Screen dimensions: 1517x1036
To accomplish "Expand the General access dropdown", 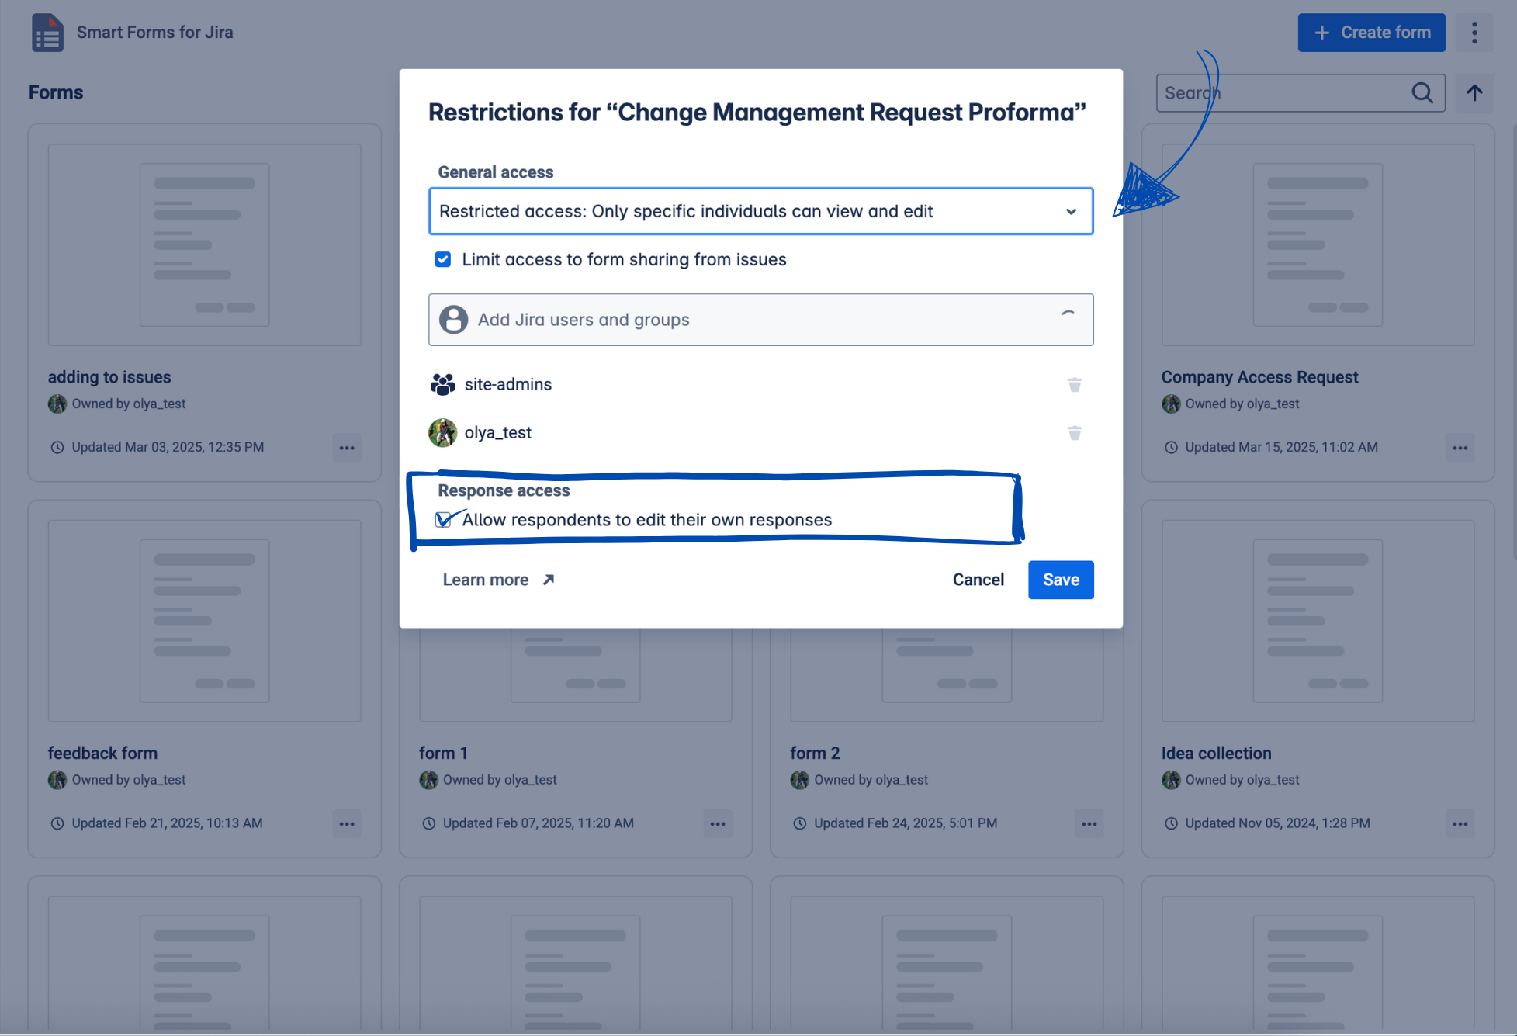I will tap(760, 211).
